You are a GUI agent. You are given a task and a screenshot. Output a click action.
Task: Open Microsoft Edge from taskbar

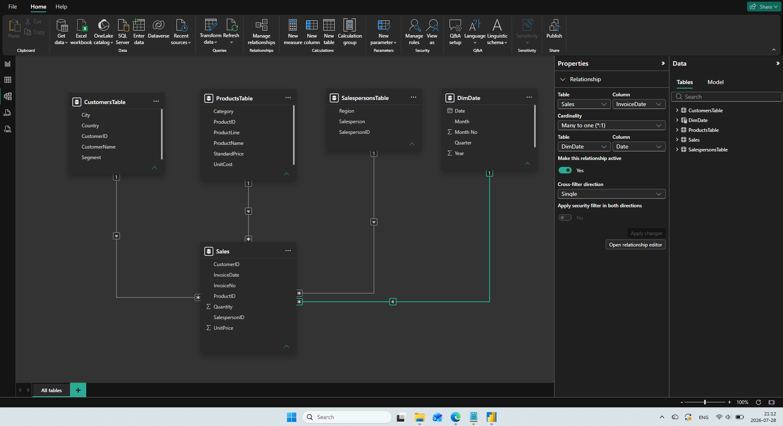(x=456, y=417)
